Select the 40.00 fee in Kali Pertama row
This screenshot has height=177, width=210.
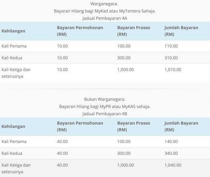[62, 142]
